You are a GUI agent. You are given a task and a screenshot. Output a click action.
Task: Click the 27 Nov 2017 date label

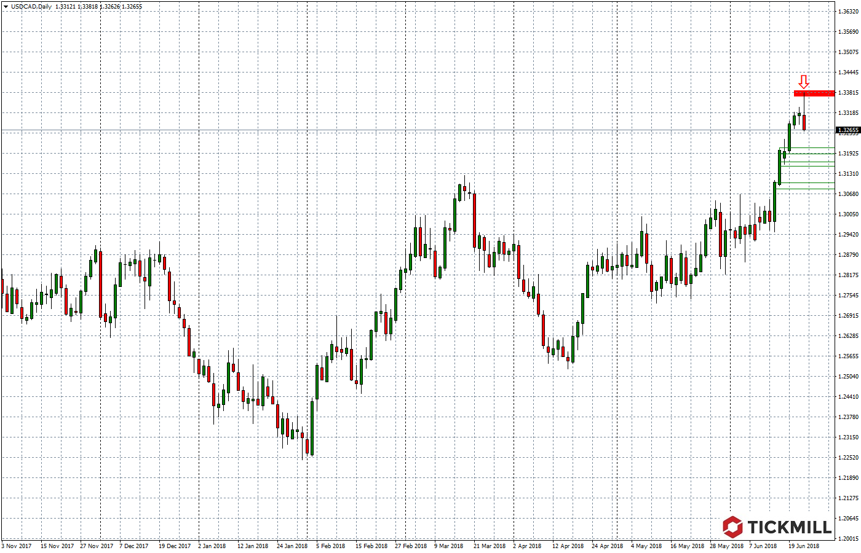point(97,546)
